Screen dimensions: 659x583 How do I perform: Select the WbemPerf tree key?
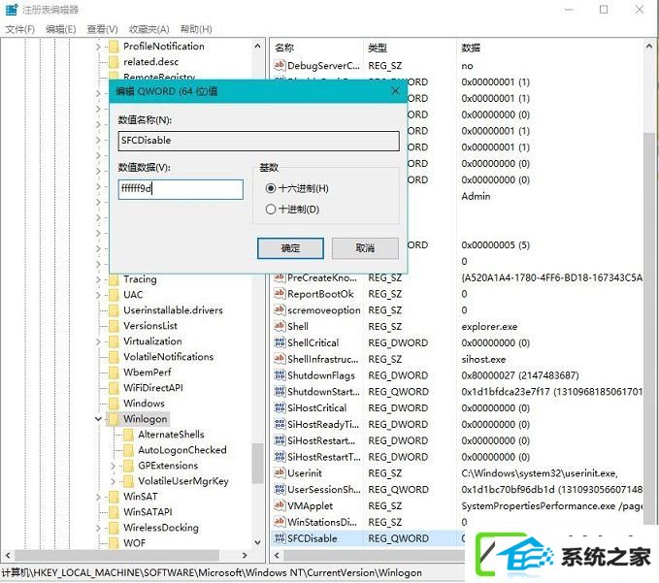(148, 372)
